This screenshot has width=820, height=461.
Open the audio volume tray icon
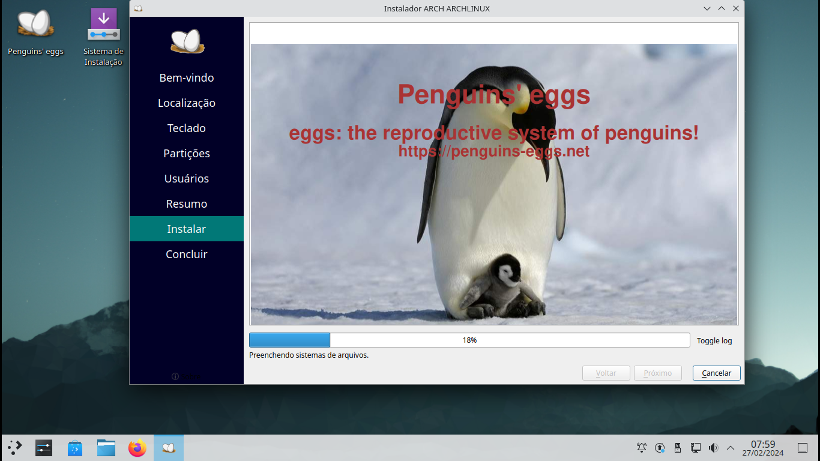(713, 448)
